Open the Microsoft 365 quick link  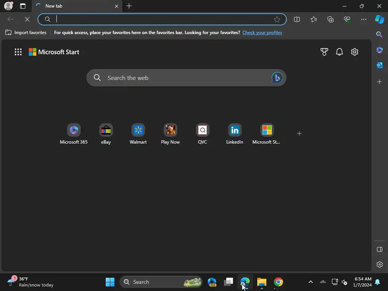(x=74, y=134)
